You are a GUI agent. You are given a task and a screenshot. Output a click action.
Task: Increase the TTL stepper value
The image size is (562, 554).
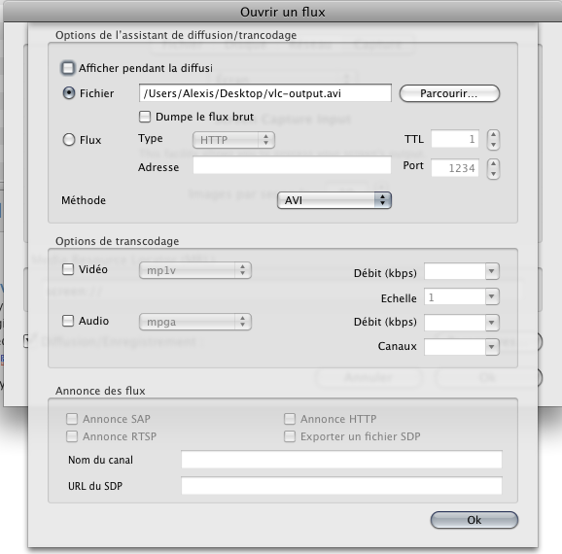click(x=493, y=135)
